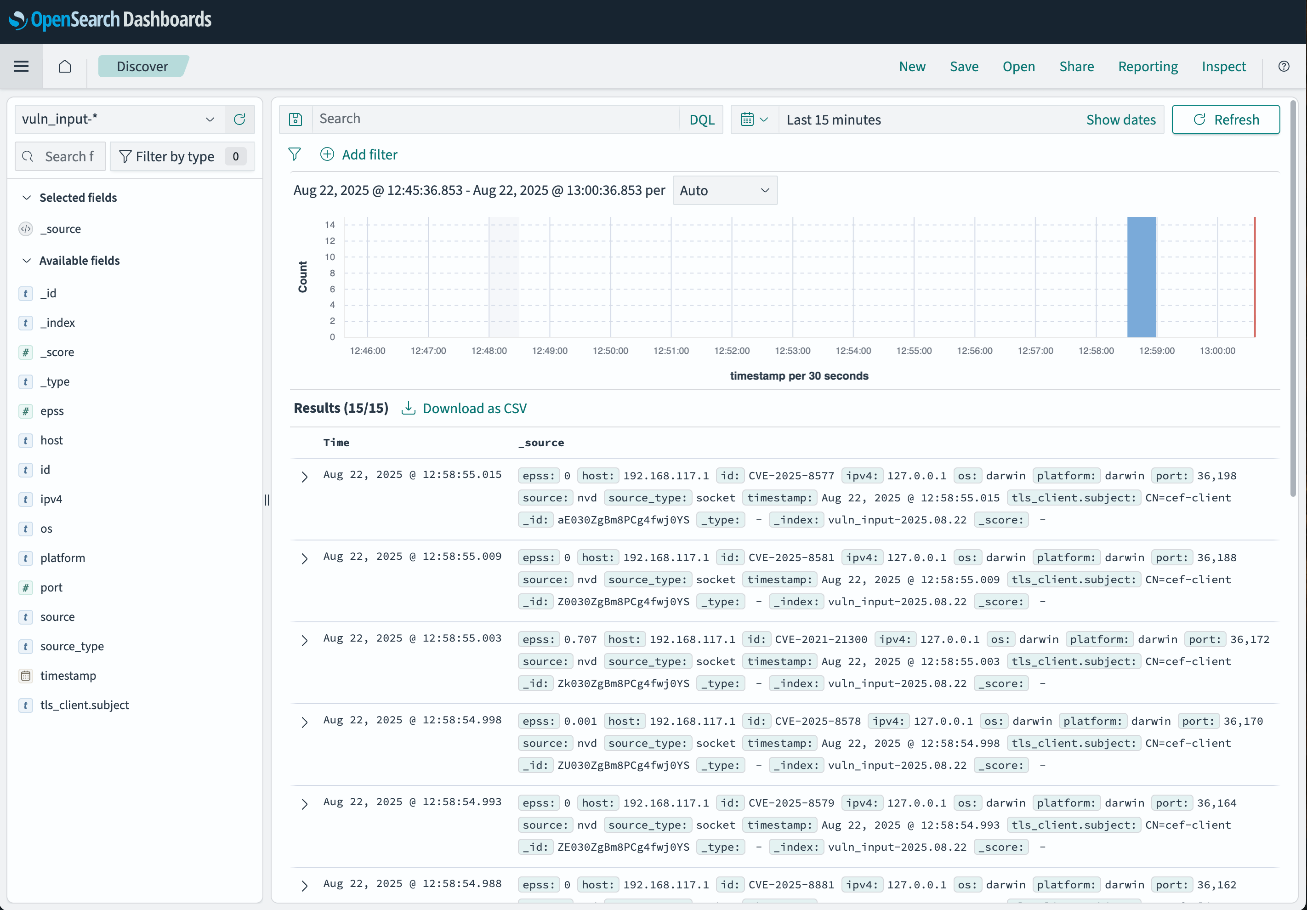Open the hamburger navigation menu

[x=21, y=67]
